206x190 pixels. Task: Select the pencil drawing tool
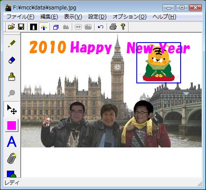pos(12,43)
